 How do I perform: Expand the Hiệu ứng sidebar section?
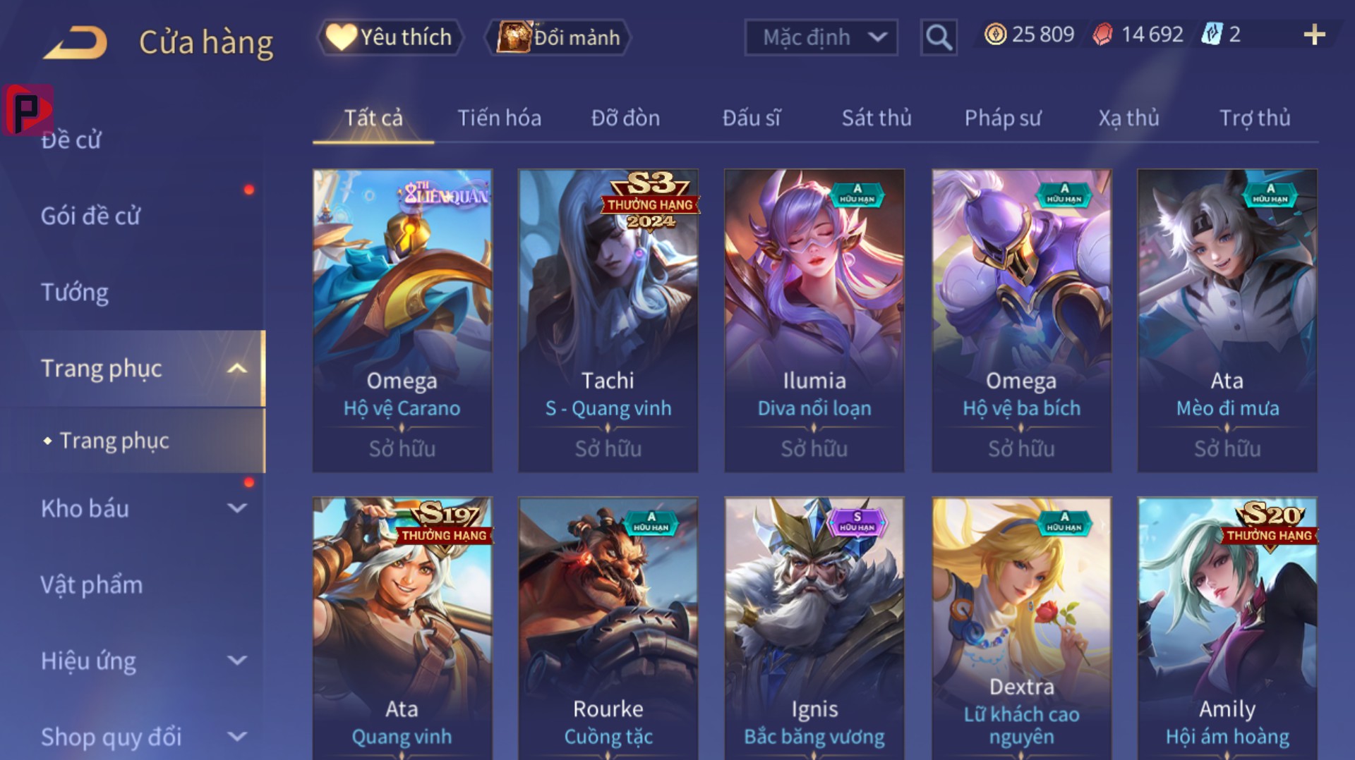[238, 660]
